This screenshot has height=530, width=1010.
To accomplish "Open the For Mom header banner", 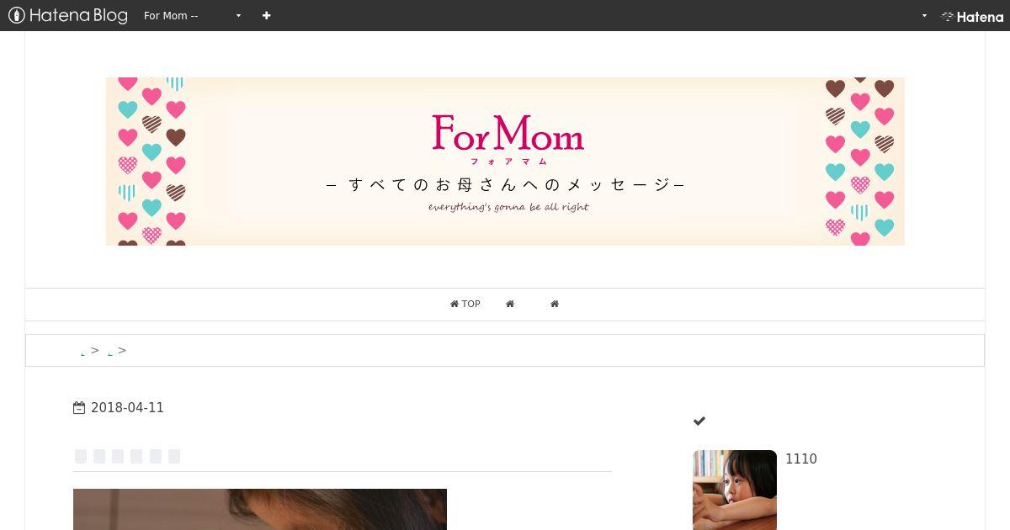I will 505,162.
